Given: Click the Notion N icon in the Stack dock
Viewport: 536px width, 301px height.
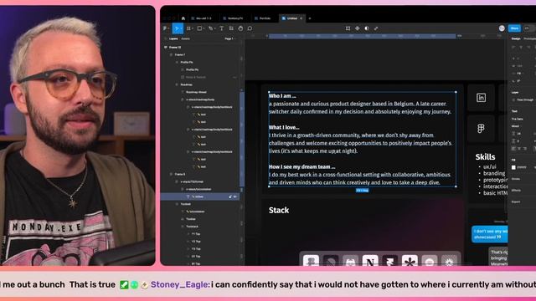Looking at the screenshot, I should [x=370, y=261].
